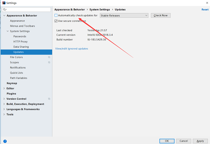Click Tools label in the tree

coord(10,114)
